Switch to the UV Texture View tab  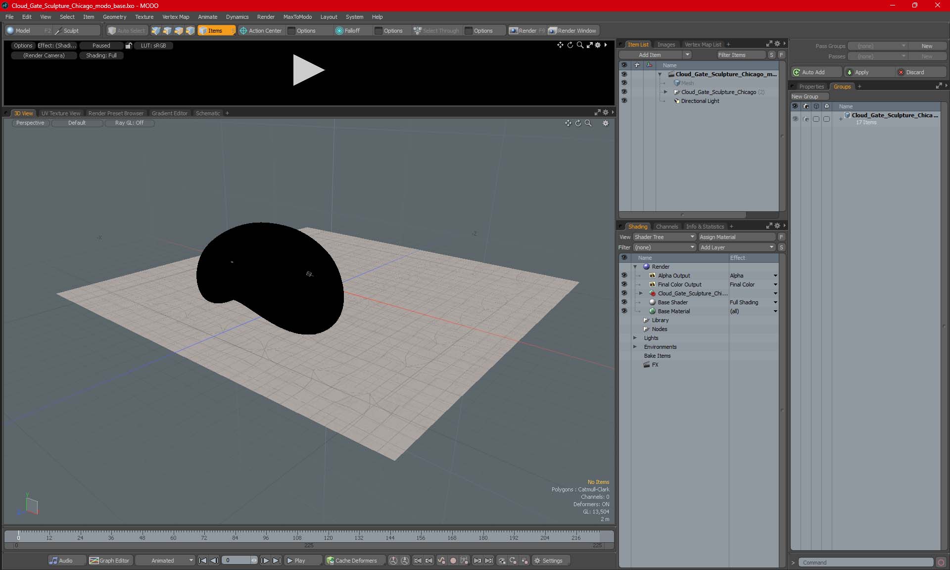tap(60, 113)
